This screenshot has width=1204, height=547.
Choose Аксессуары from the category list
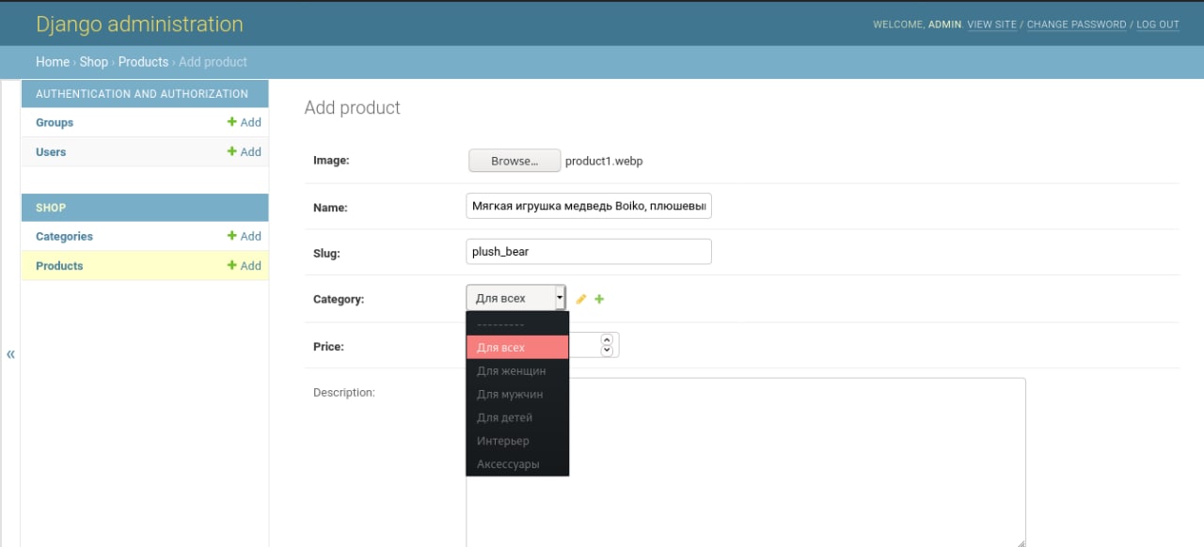517,464
